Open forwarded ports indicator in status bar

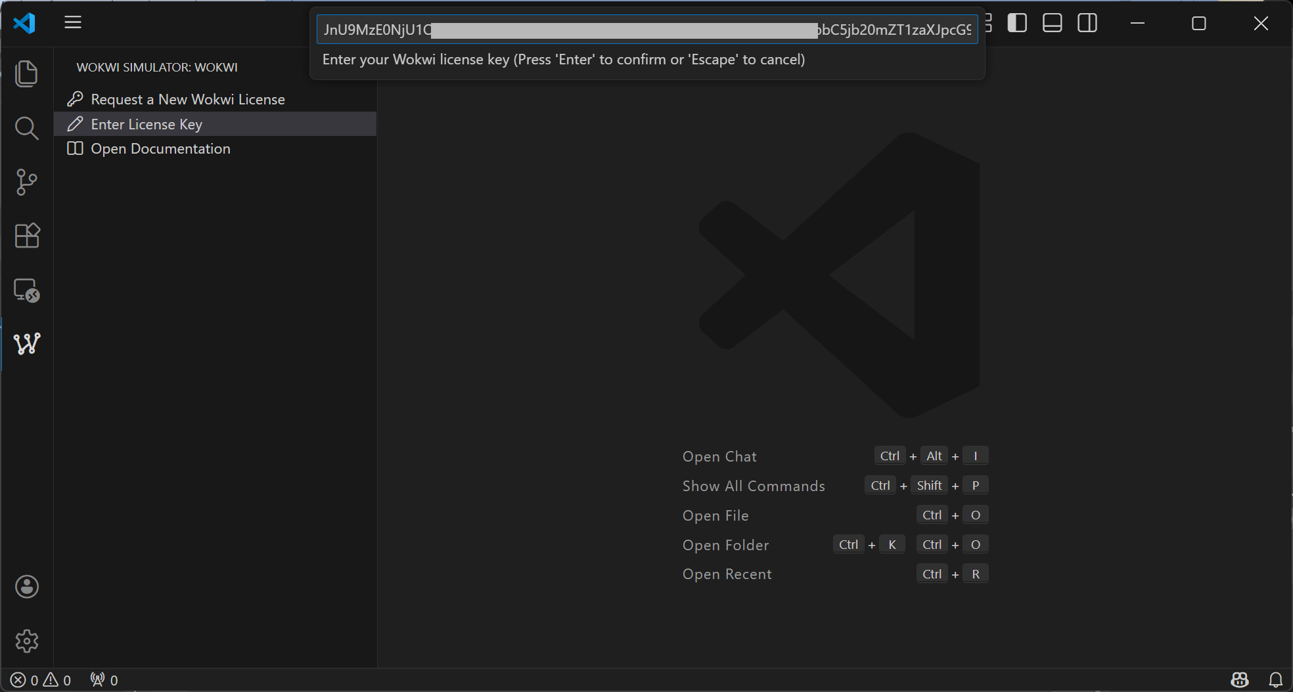point(104,680)
